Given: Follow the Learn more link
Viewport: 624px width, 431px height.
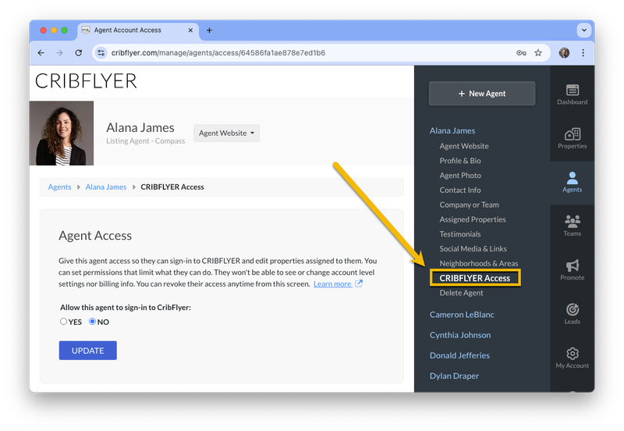Looking at the screenshot, I should [333, 283].
